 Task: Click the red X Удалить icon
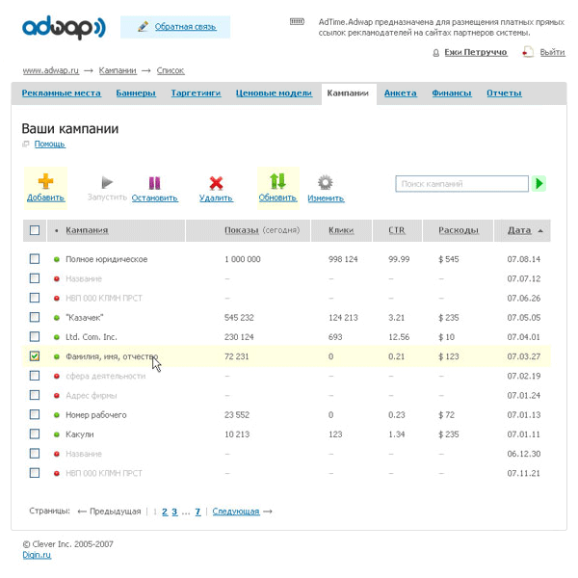216,183
